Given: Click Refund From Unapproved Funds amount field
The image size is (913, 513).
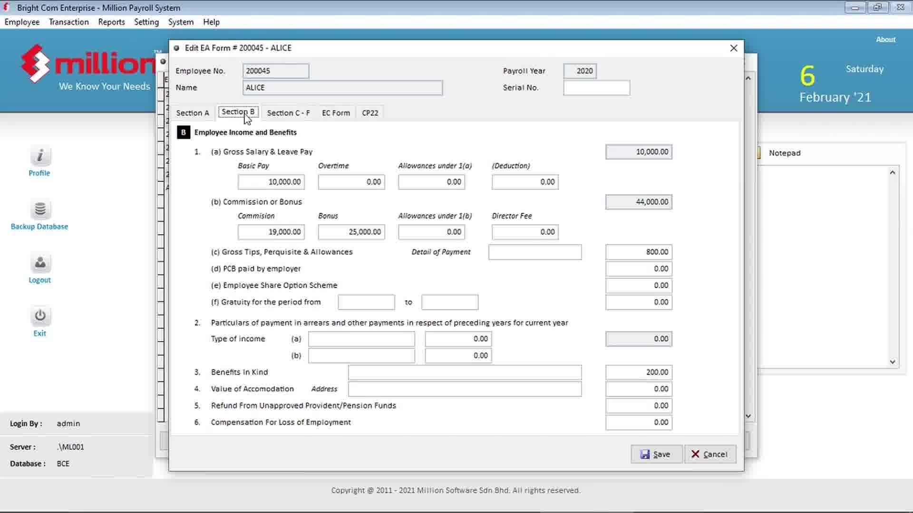Looking at the screenshot, I should click(x=639, y=406).
